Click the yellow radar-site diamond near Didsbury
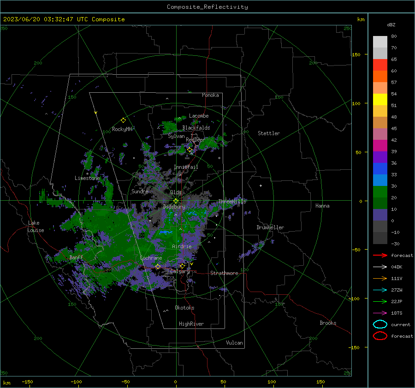 coord(176,201)
